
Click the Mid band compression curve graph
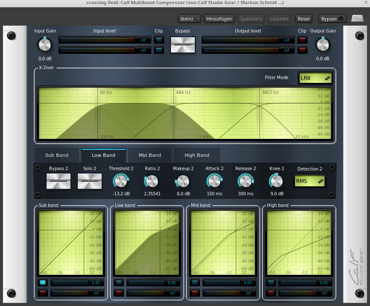click(x=223, y=243)
